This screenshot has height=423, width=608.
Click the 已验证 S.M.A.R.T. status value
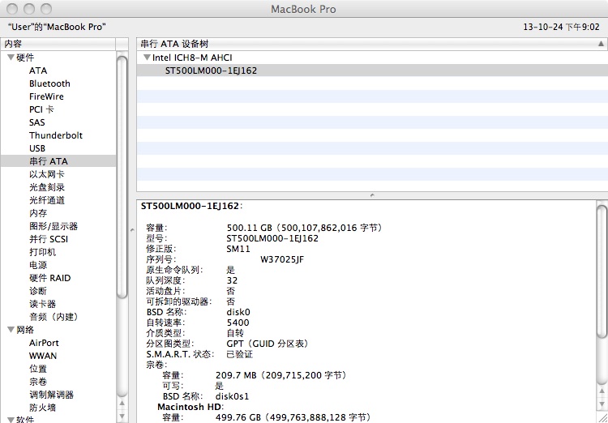tap(240, 354)
